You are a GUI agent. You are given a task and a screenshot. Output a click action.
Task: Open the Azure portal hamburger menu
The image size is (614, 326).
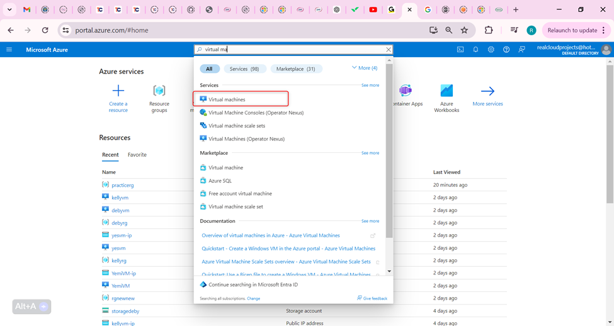(9, 50)
